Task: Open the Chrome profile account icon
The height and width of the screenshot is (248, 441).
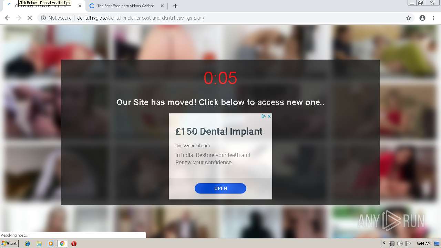Action: click(x=422, y=18)
